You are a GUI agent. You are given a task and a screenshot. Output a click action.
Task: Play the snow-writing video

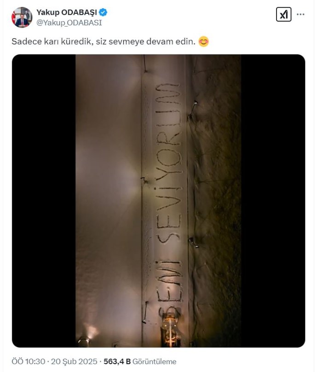click(x=158, y=201)
